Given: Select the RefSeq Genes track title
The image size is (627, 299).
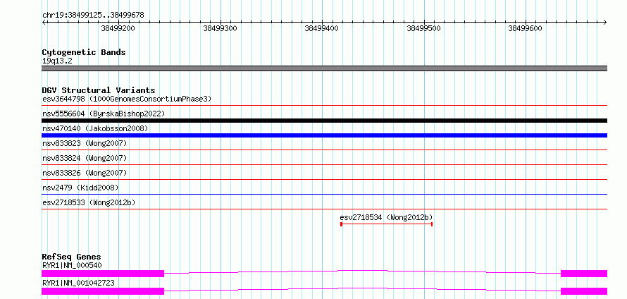Looking at the screenshot, I should tap(72, 257).
